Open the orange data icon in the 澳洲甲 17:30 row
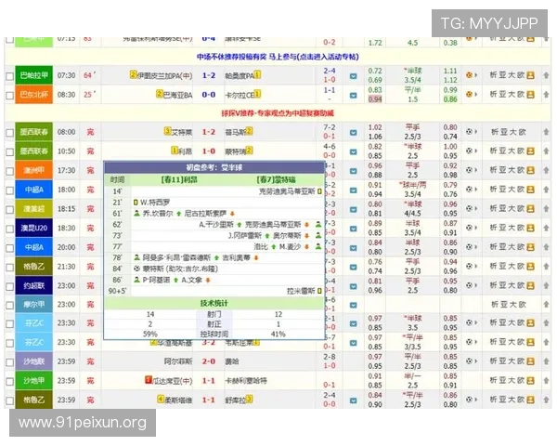557x446 pixels. click(530, 170)
